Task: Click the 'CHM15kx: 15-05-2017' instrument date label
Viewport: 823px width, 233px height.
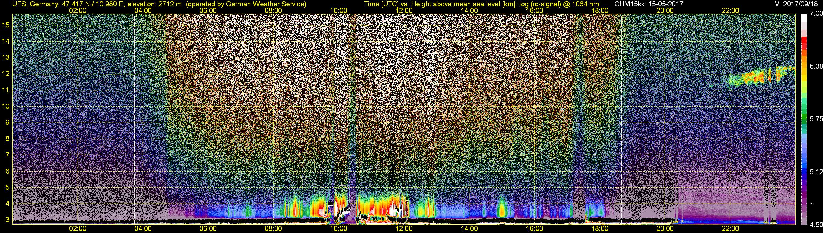Action: [x=649, y=4]
